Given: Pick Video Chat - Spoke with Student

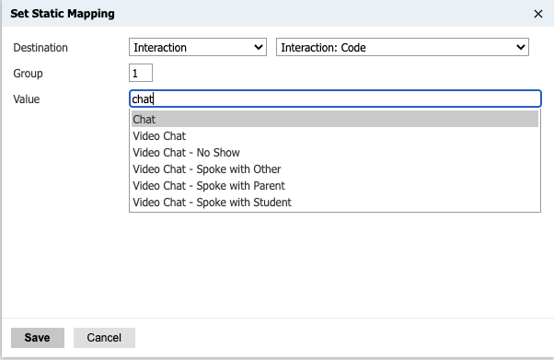Looking at the screenshot, I should coord(335,203).
